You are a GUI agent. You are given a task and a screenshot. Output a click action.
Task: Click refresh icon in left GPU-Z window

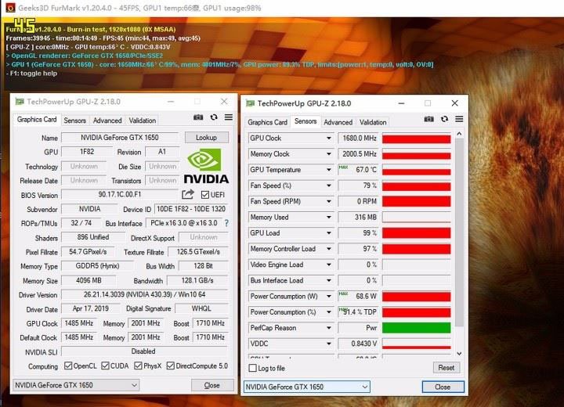tap(214, 117)
